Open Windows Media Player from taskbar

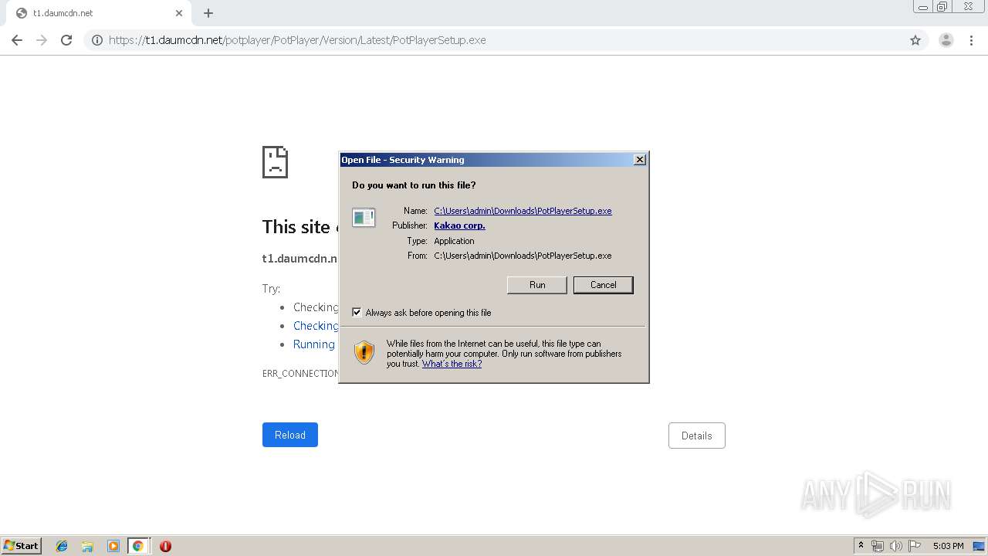click(113, 546)
